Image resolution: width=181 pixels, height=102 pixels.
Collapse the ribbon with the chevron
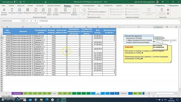pos(179,17)
